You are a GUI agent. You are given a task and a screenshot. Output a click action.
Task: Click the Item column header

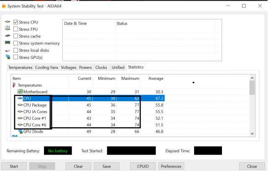[x=39, y=79]
